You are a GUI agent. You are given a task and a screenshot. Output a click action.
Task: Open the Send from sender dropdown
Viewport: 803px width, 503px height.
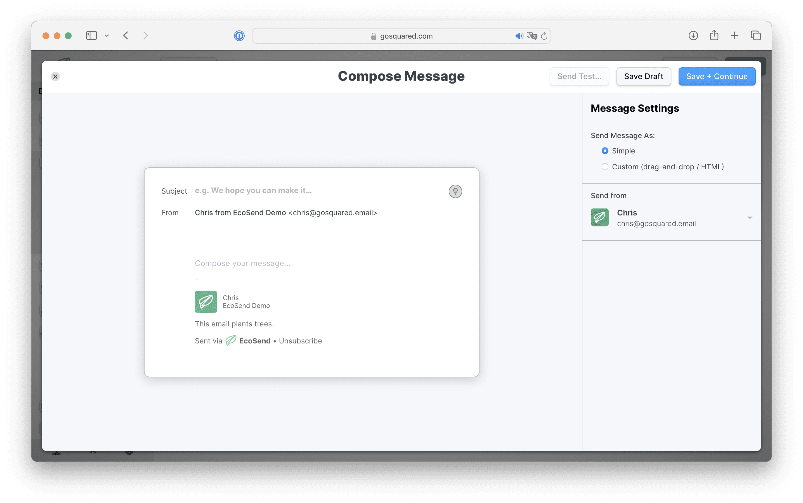671,218
